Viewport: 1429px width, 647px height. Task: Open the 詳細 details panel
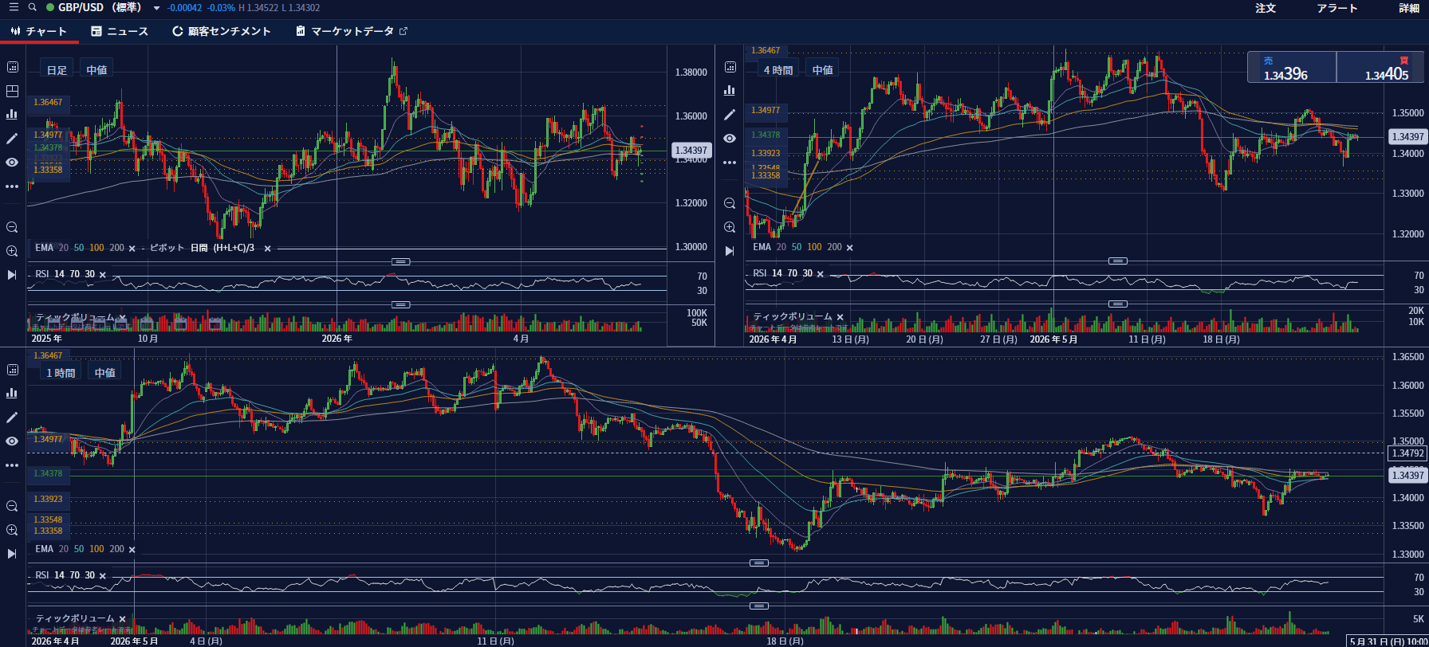[1409, 8]
